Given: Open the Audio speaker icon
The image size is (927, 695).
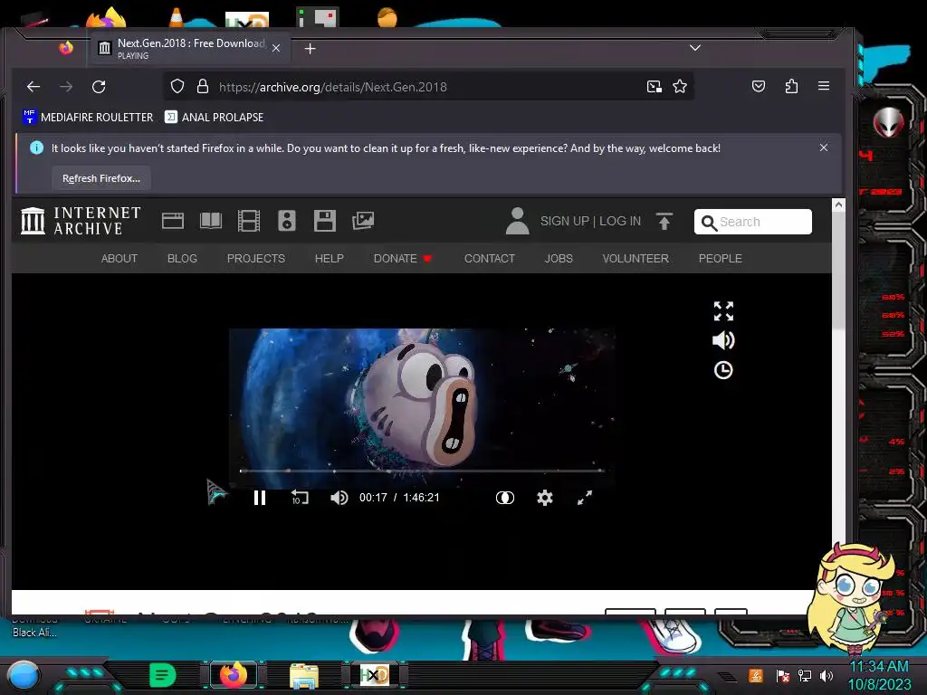Looking at the screenshot, I should pos(287,221).
